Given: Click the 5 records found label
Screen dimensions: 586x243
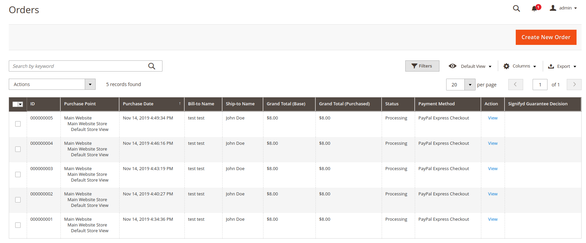Looking at the screenshot, I should coord(124,84).
